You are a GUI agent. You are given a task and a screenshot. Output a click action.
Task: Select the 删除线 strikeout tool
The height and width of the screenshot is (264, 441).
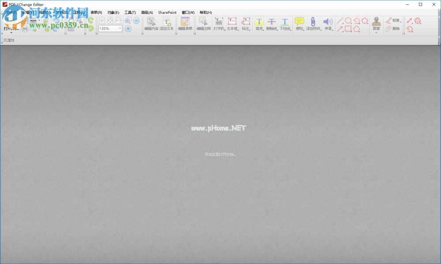[x=272, y=24]
